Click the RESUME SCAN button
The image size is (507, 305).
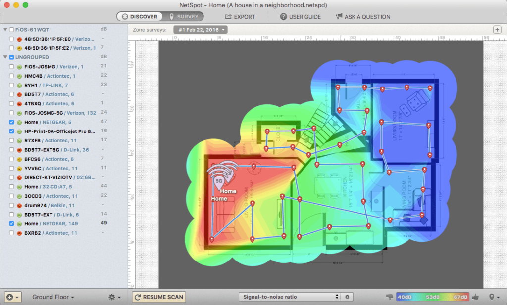(x=158, y=297)
